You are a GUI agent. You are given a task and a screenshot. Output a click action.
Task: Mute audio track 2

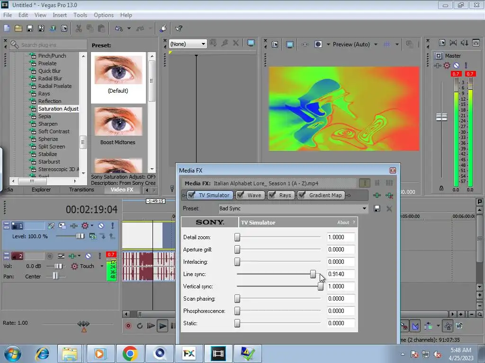(88, 256)
